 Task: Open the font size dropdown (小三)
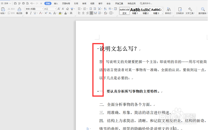coord(55,9)
